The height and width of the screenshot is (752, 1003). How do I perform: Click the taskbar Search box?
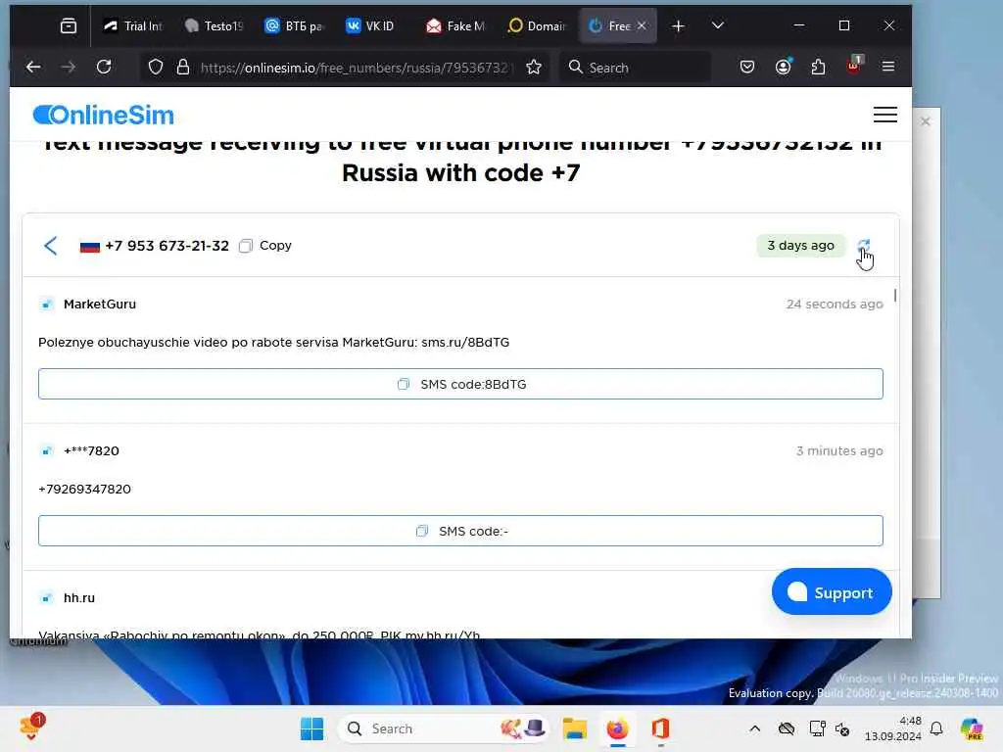[x=443, y=728]
